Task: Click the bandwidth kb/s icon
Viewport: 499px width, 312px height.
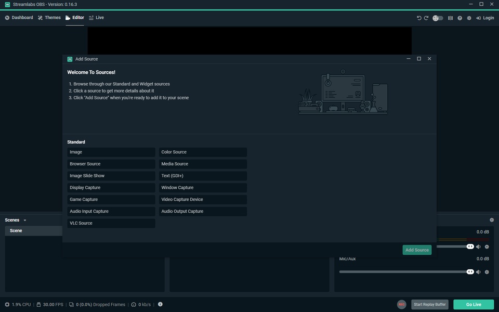Action: point(134,304)
